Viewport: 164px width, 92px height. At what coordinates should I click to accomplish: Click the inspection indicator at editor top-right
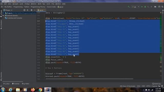click(x=161, y=13)
